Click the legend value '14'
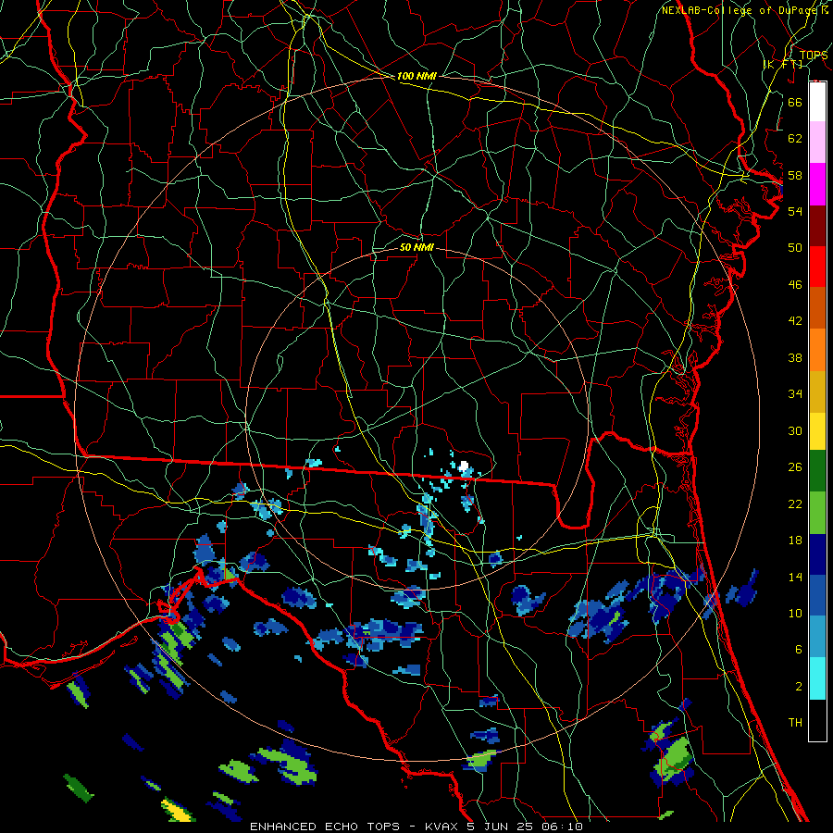The width and height of the screenshot is (833, 833). click(795, 577)
